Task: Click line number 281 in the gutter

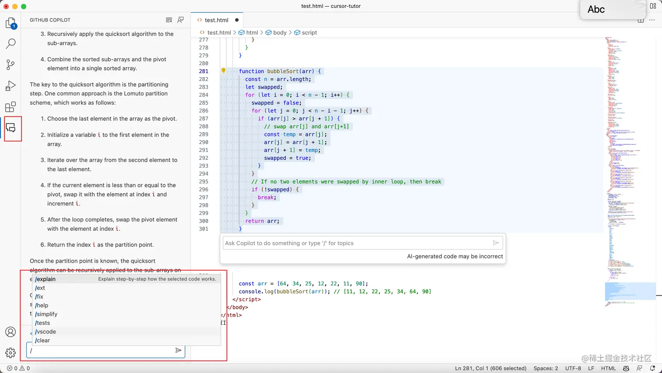Action: pos(204,71)
